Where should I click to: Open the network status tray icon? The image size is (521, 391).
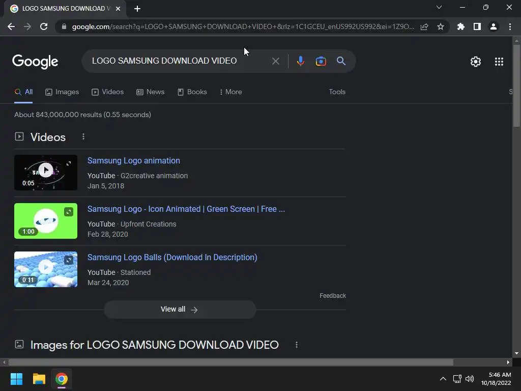coord(457,379)
